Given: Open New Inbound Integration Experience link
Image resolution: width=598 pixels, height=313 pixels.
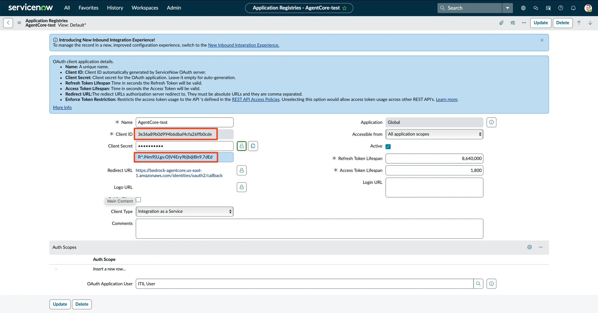Looking at the screenshot, I should [x=244, y=45].
